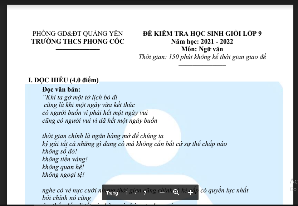Zoom out using the minus icon
298x206 pixels.
(162, 192)
